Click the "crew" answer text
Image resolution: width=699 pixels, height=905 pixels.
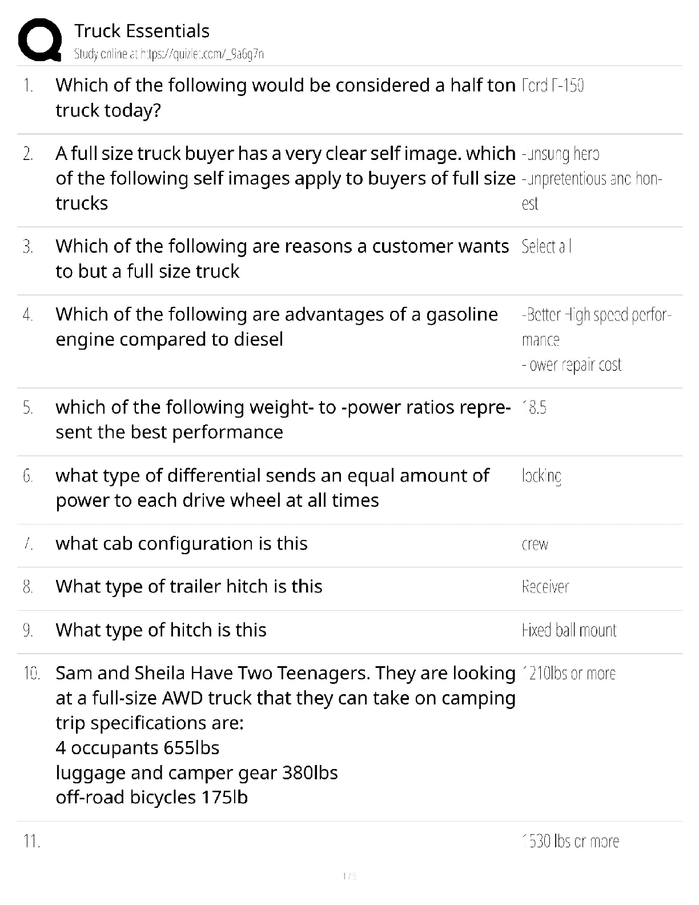click(x=535, y=544)
